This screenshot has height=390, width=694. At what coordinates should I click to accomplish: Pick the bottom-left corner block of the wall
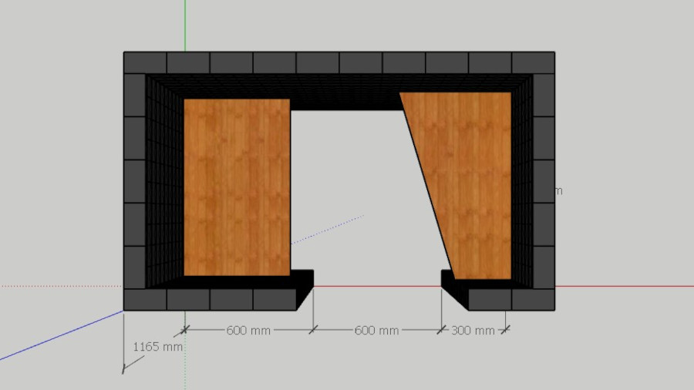click(x=145, y=300)
